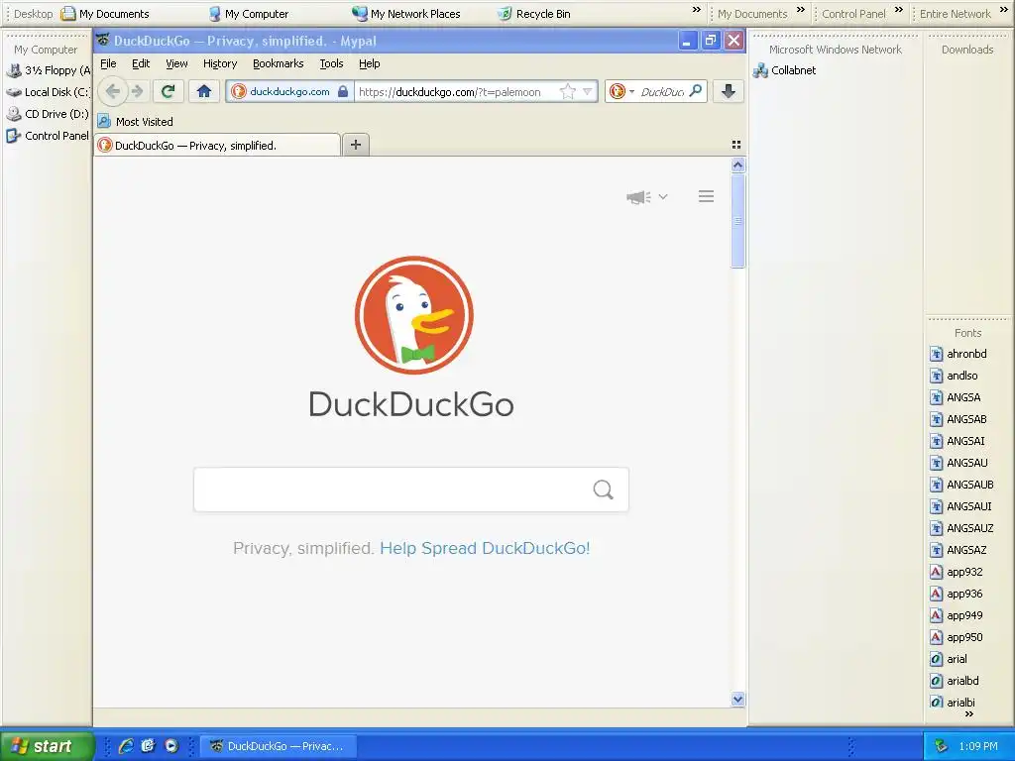
Task: Click the vertical scrollbar thumb
Action: click(737, 221)
